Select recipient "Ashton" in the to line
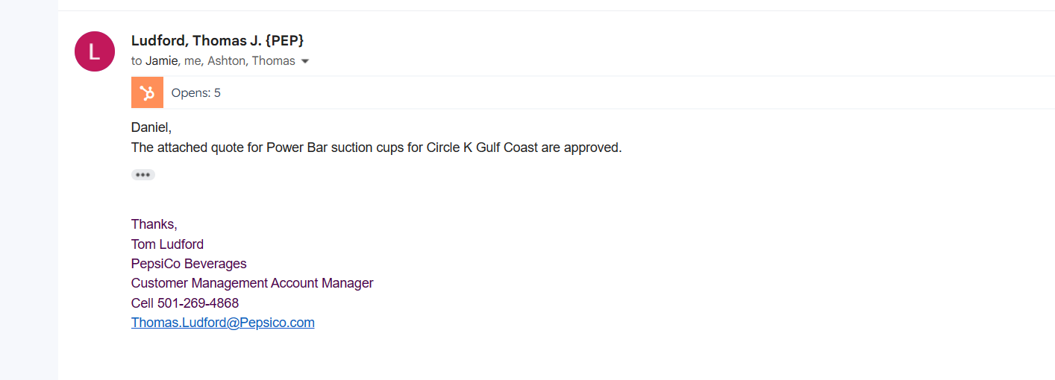The height and width of the screenshot is (380, 1055). click(x=226, y=61)
